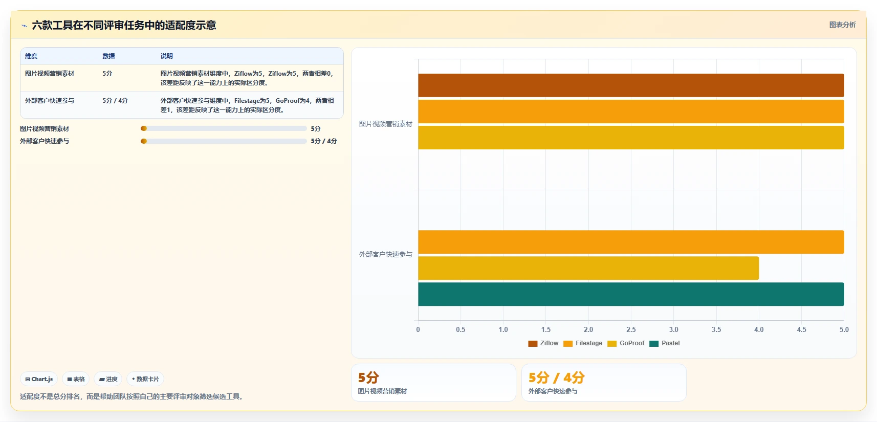Click the 图片视频营销素材 progress bar
Viewport: 877px width, 422px height.
224,128
